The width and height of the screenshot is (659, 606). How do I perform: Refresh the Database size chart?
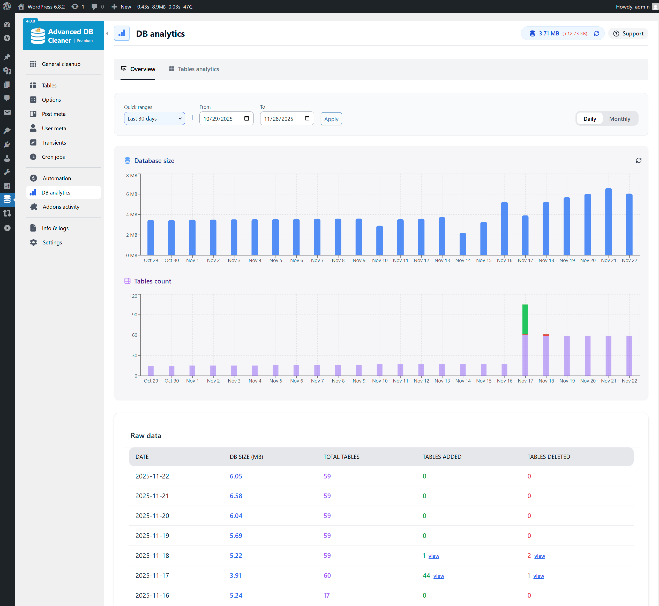639,160
